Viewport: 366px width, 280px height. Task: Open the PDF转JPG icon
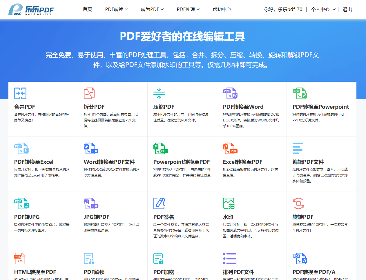pos(22,203)
